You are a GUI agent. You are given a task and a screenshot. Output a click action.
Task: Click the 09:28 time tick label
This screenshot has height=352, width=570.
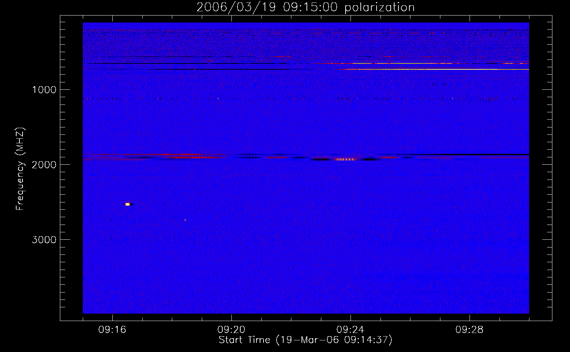point(470,330)
